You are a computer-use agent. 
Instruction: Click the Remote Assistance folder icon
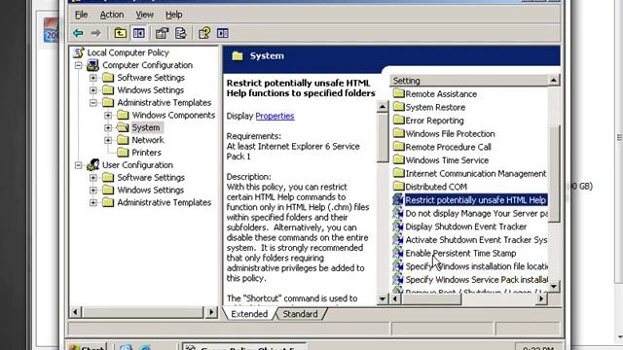(398, 93)
